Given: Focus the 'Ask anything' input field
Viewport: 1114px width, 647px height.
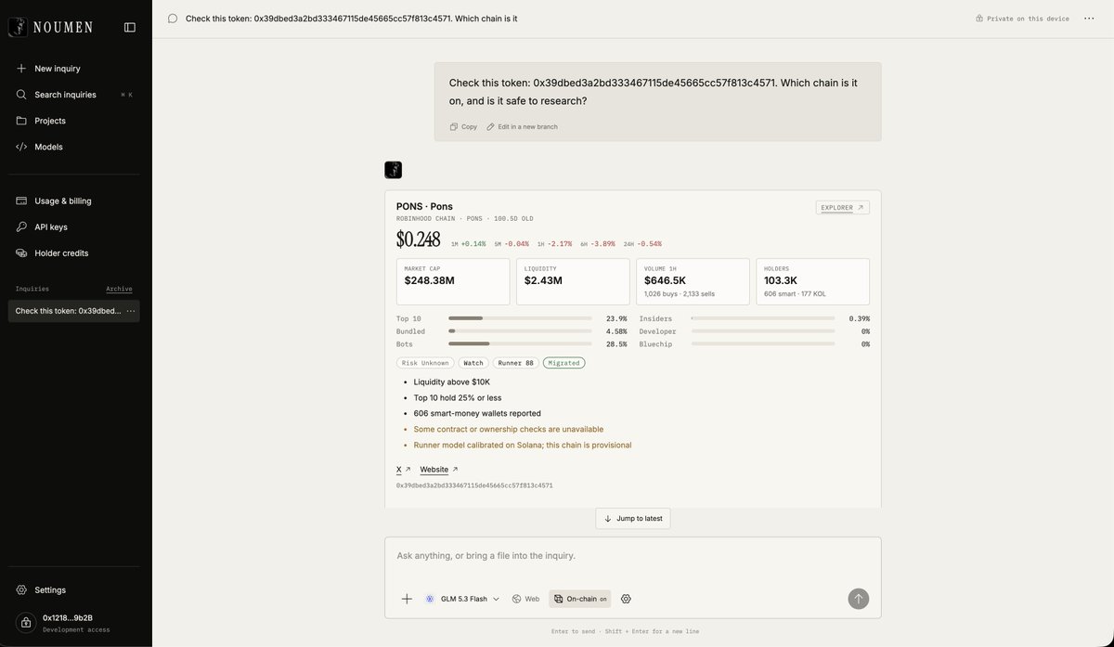Looking at the screenshot, I should [633, 556].
